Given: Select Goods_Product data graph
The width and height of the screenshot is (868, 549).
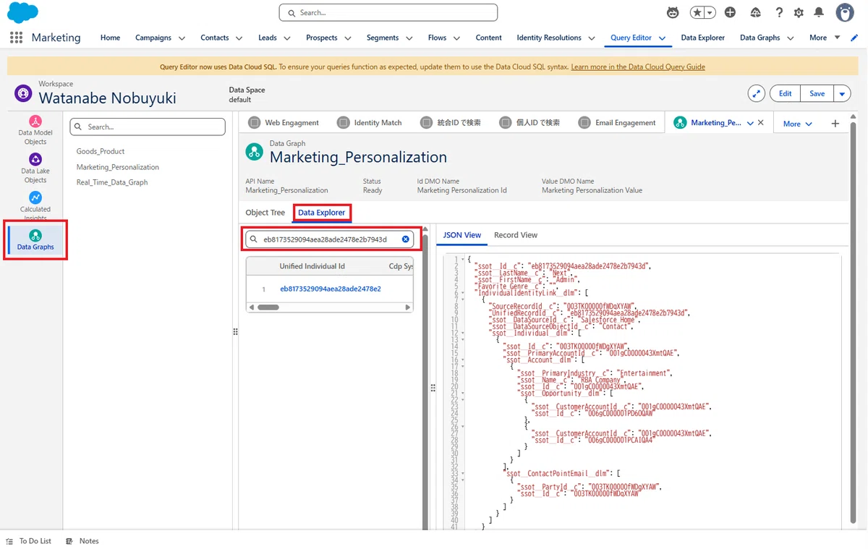Looking at the screenshot, I should click(x=101, y=151).
